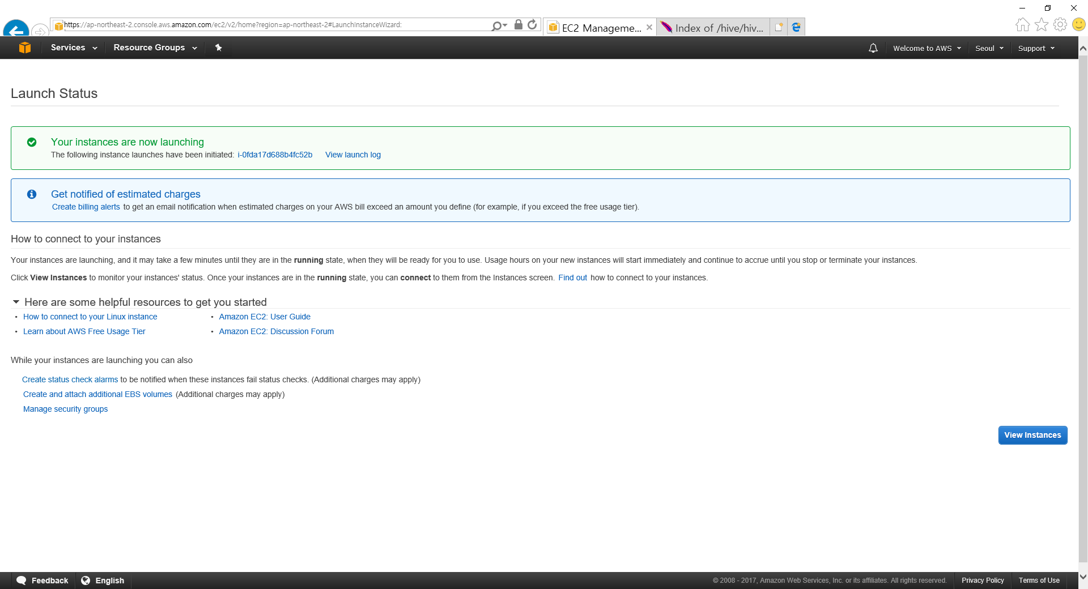
Task: Click the globe language icon
Action: tap(86, 581)
